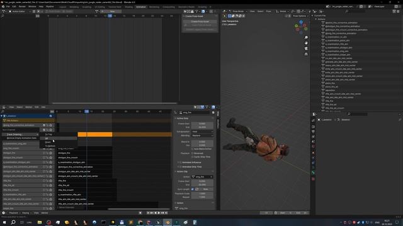Click the Playback Scale value field

tap(202, 193)
